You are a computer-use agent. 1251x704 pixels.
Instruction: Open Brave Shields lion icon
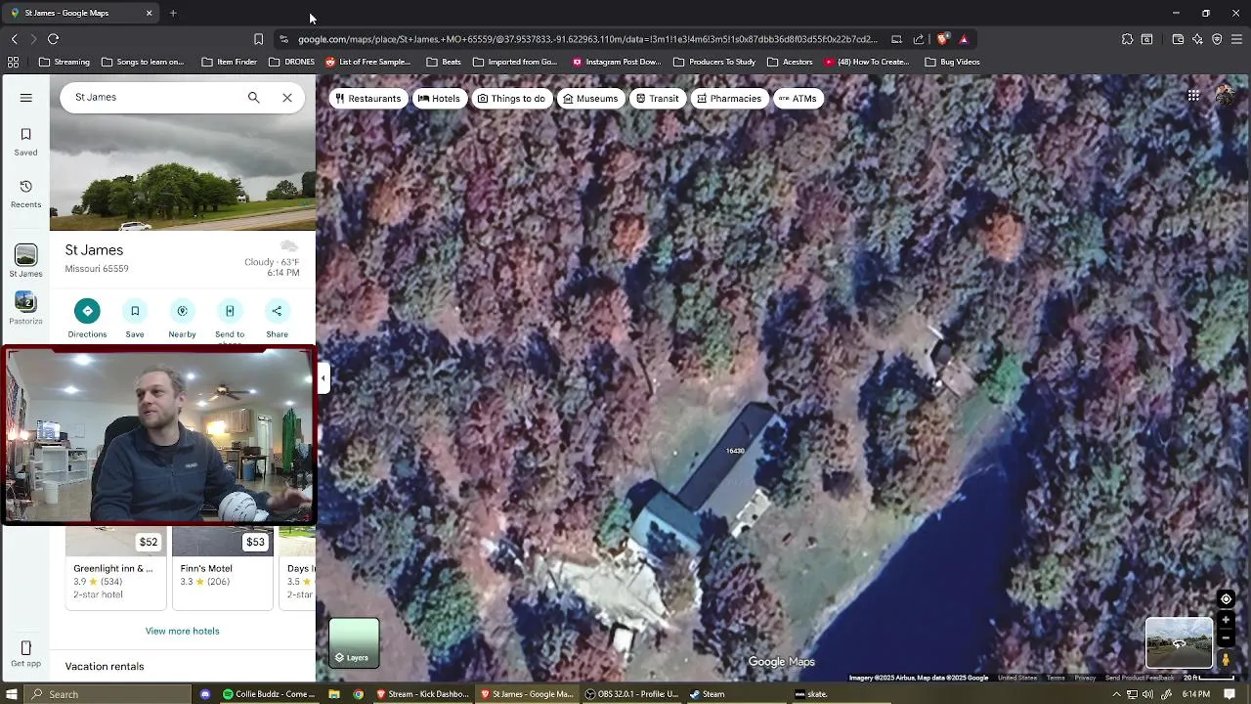942,39
